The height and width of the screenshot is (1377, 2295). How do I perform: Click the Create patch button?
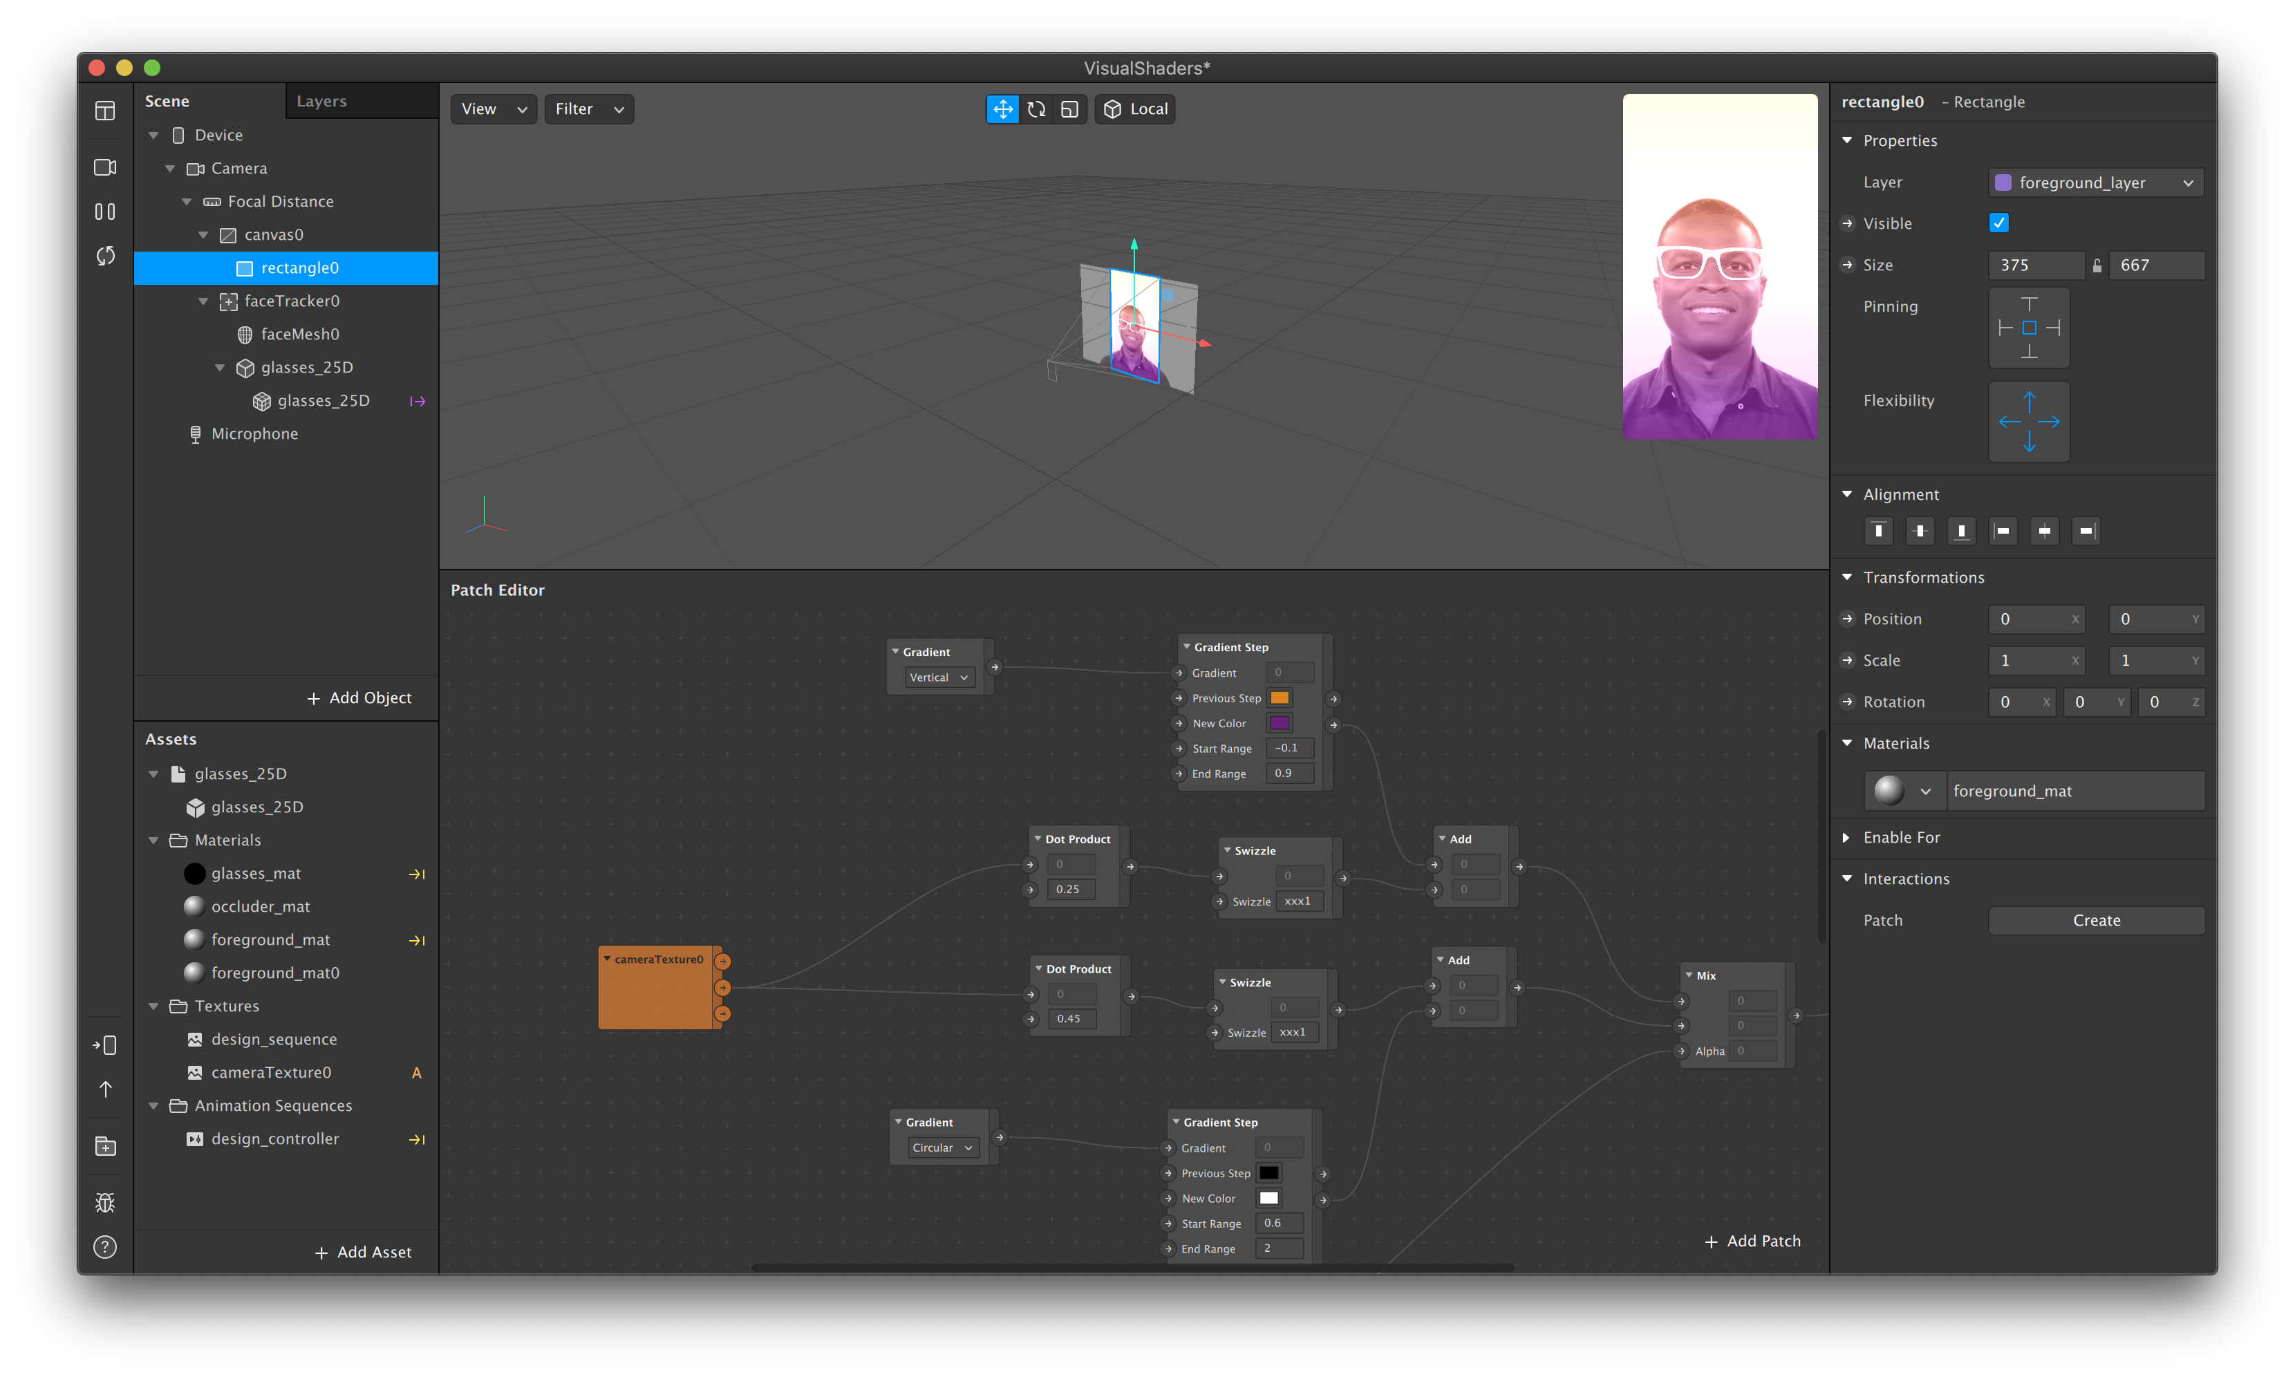tap(2095, 921)
